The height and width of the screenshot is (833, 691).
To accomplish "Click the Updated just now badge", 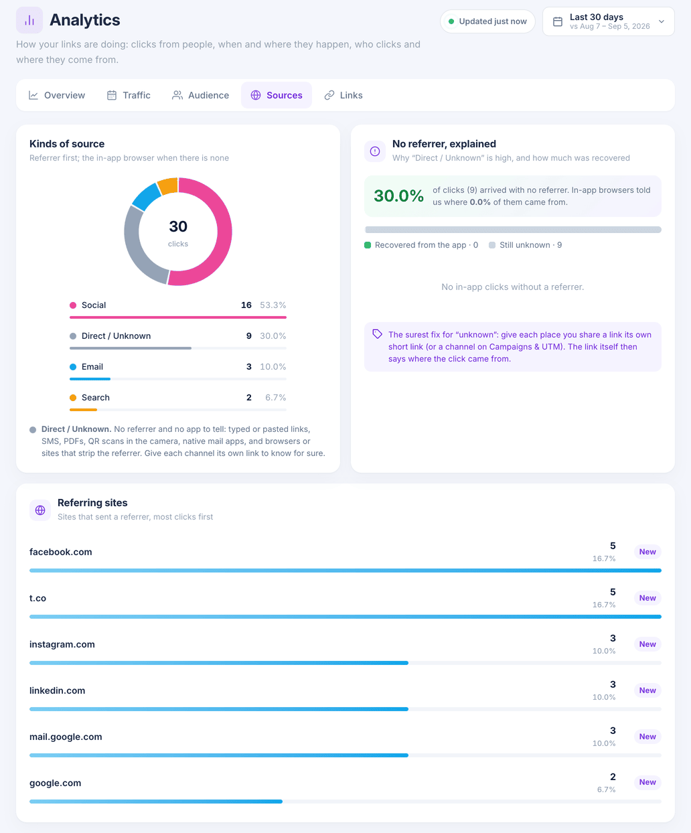I will pyautogui.click(x=487, y=21).
